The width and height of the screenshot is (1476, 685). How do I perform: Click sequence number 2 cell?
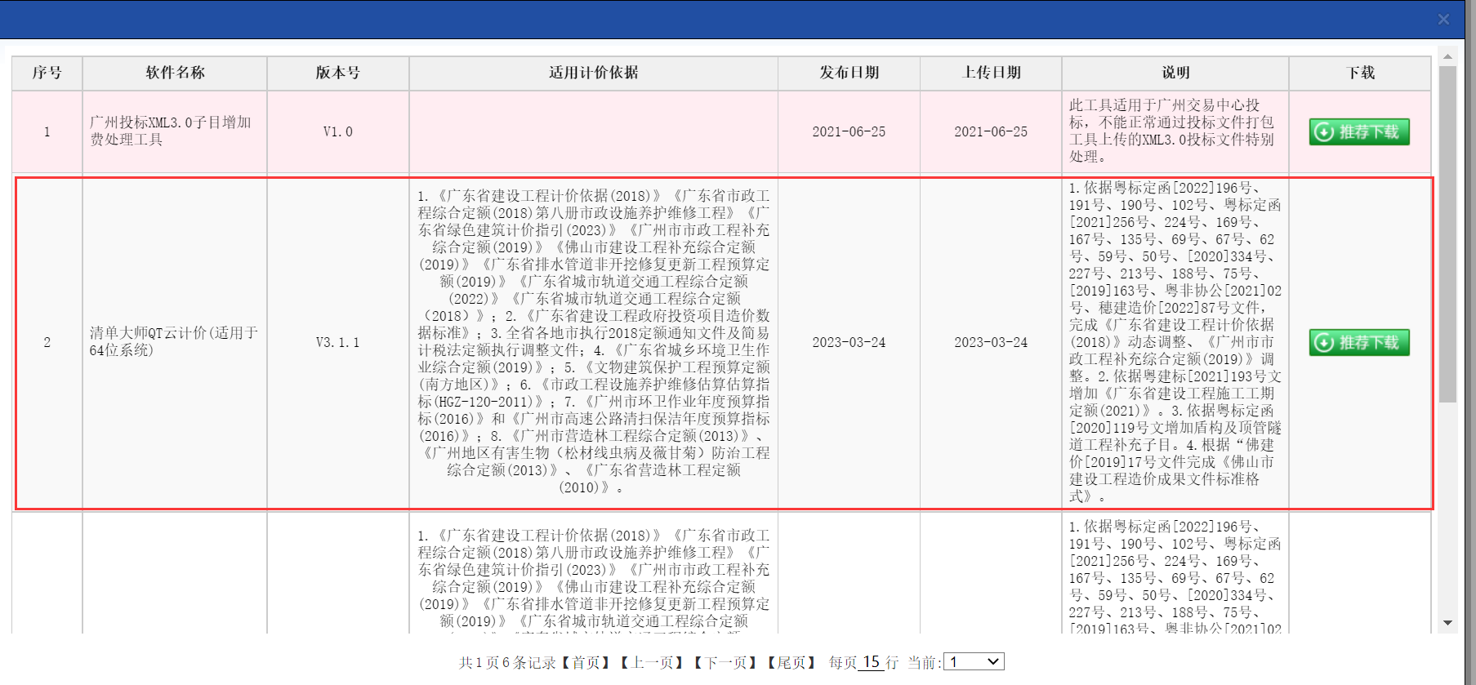47,342
